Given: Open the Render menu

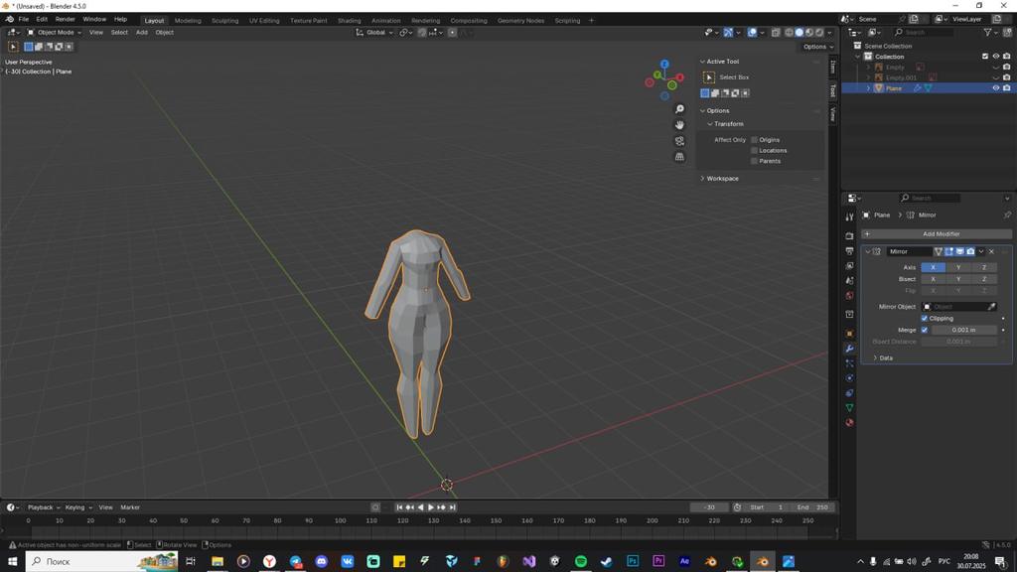Looking at the screenshot, I should point(65,20).
